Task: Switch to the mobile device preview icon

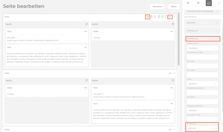Action: pos(219,3)
